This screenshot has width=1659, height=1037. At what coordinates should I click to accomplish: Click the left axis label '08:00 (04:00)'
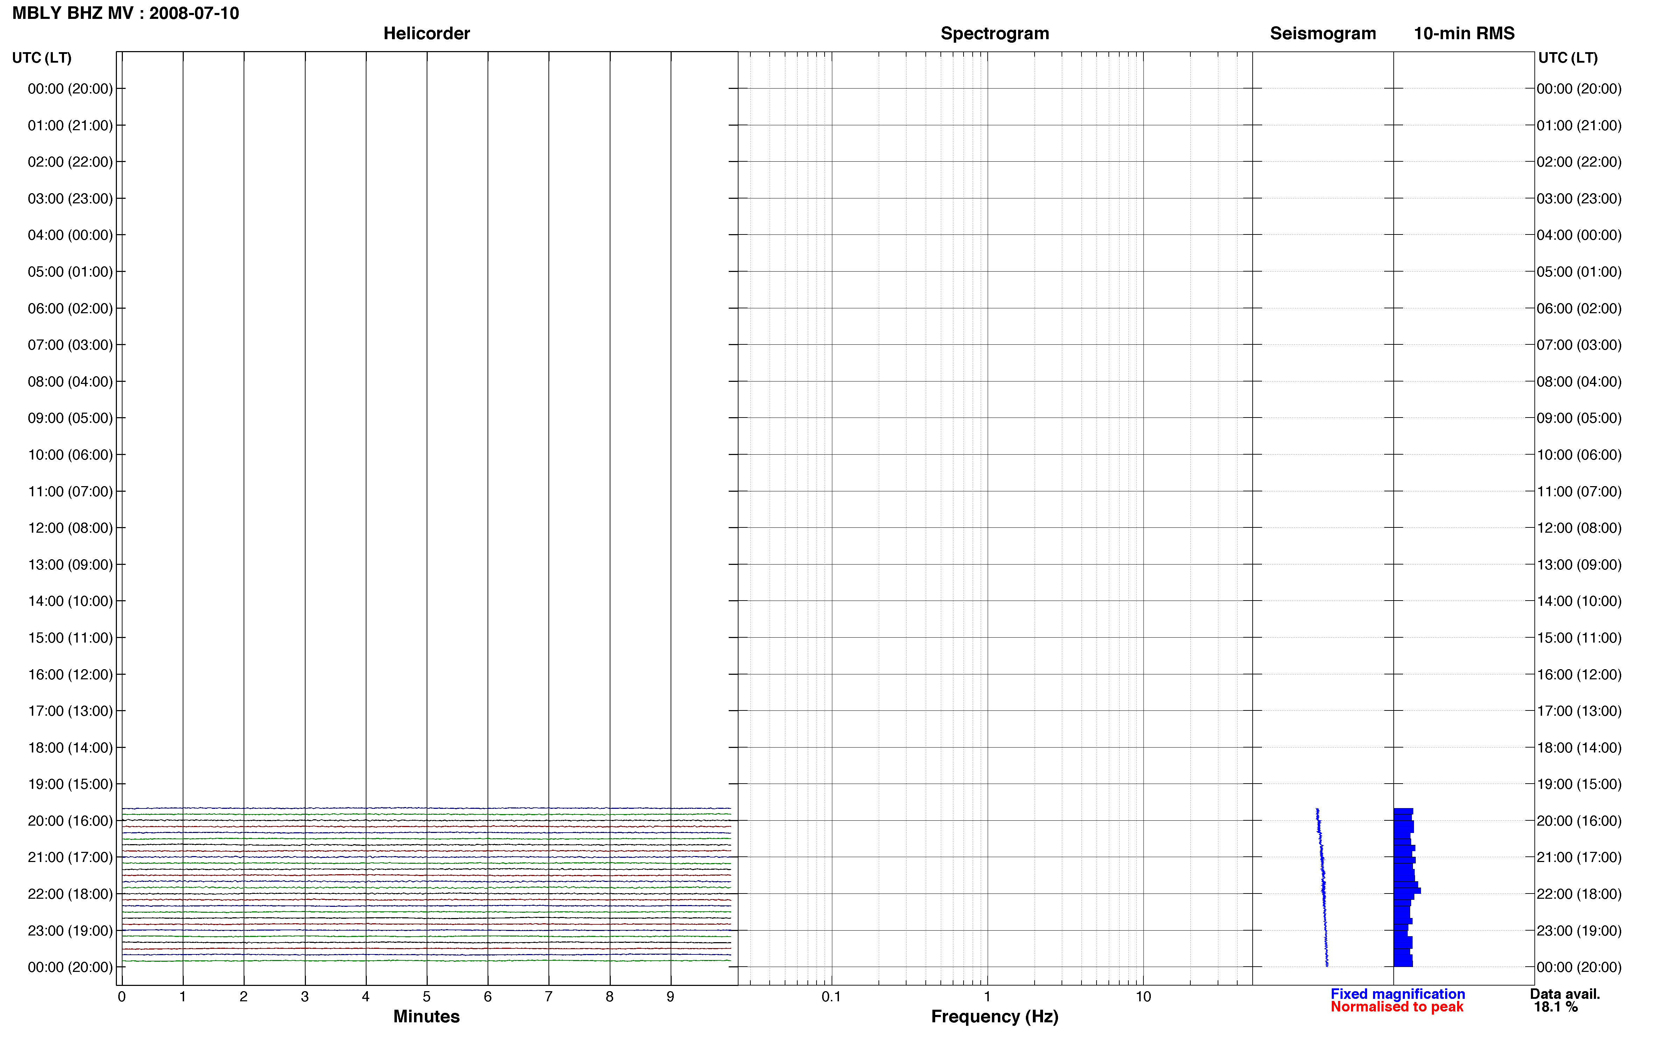coord(70,381)
